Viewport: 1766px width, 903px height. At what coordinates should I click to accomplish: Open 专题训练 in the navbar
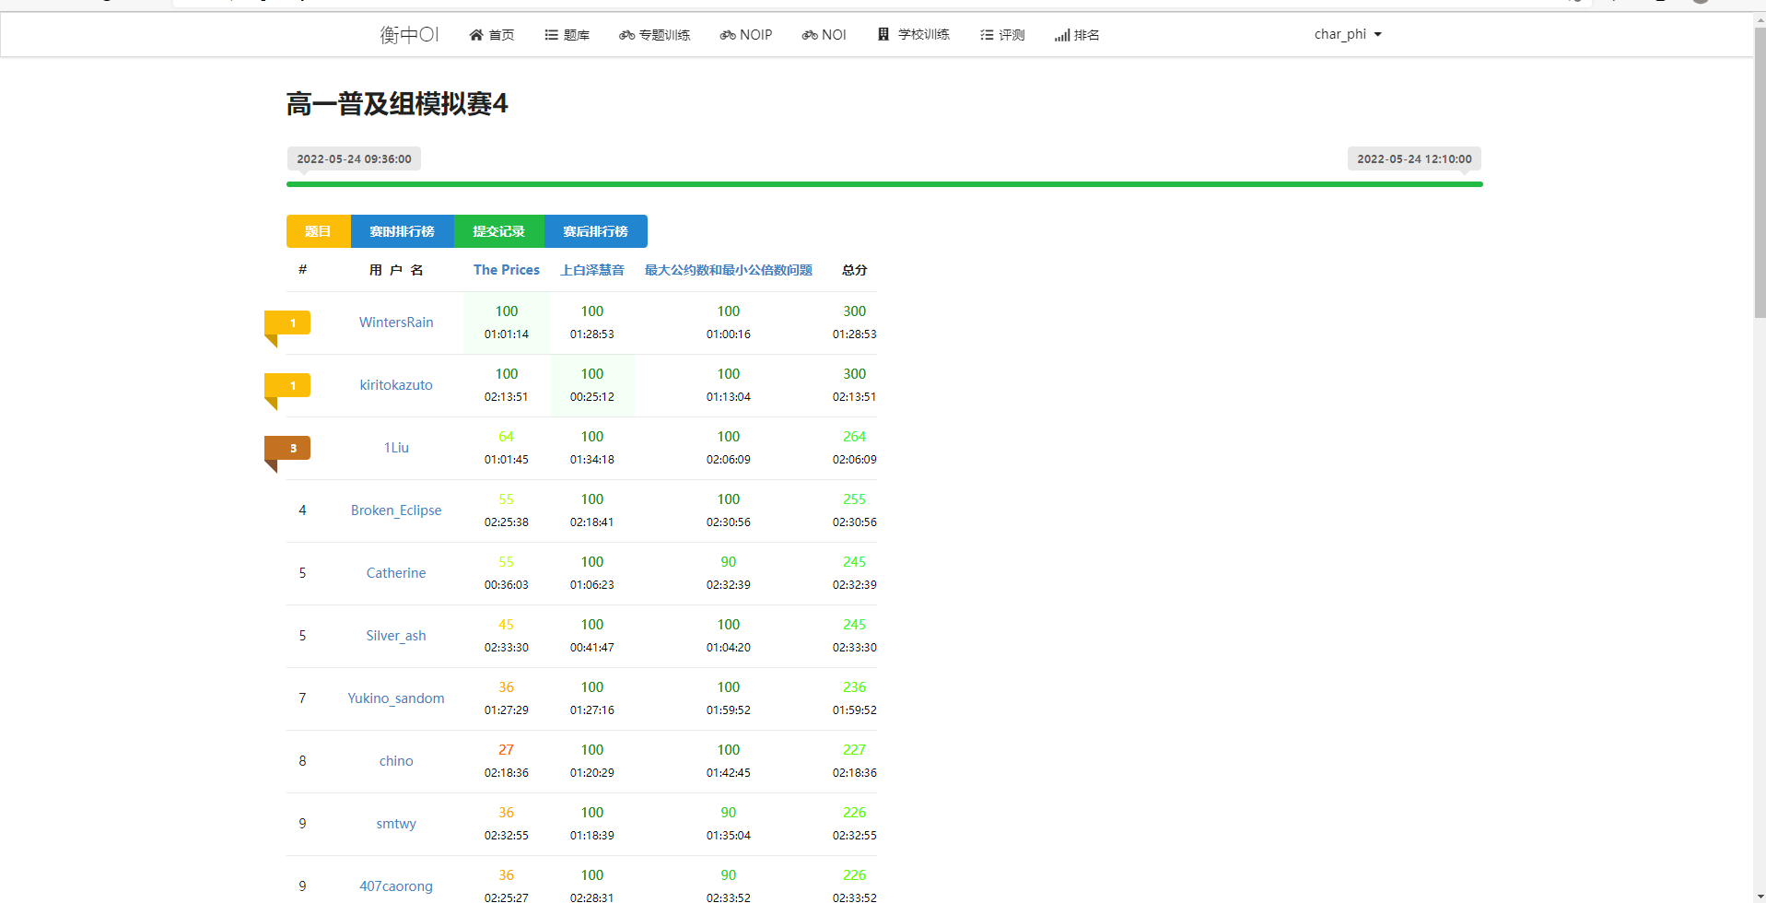coord(654,35)
